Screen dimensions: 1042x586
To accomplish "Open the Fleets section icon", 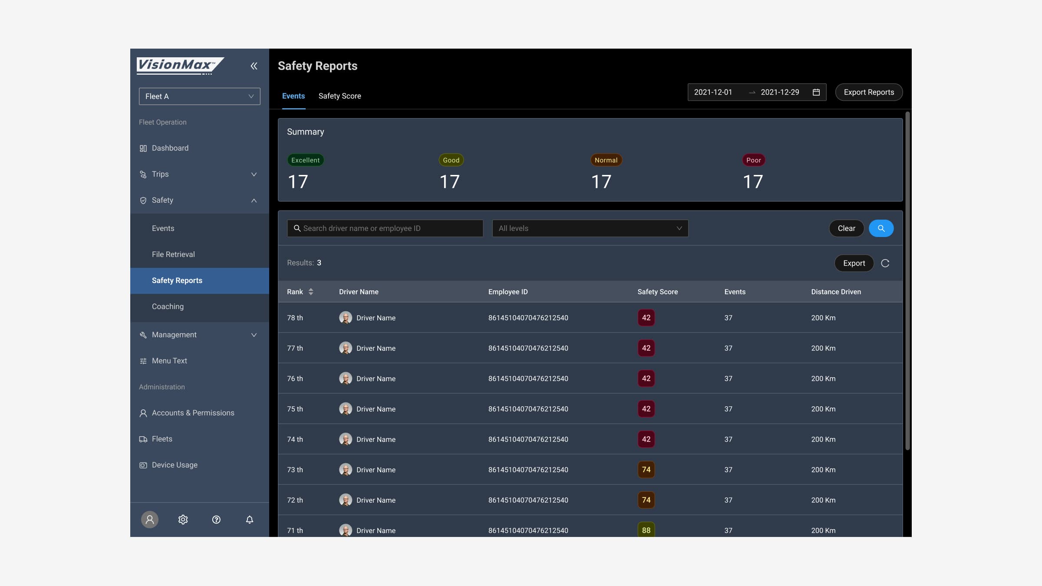I will [x=143, y=439].
